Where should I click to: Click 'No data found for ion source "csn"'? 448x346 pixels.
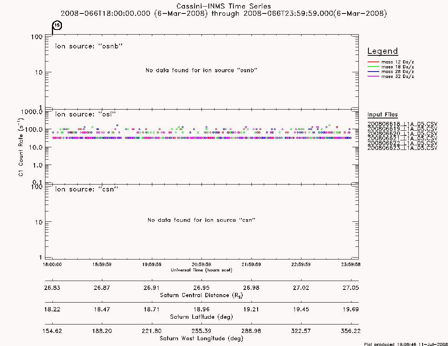click(202, 220)
